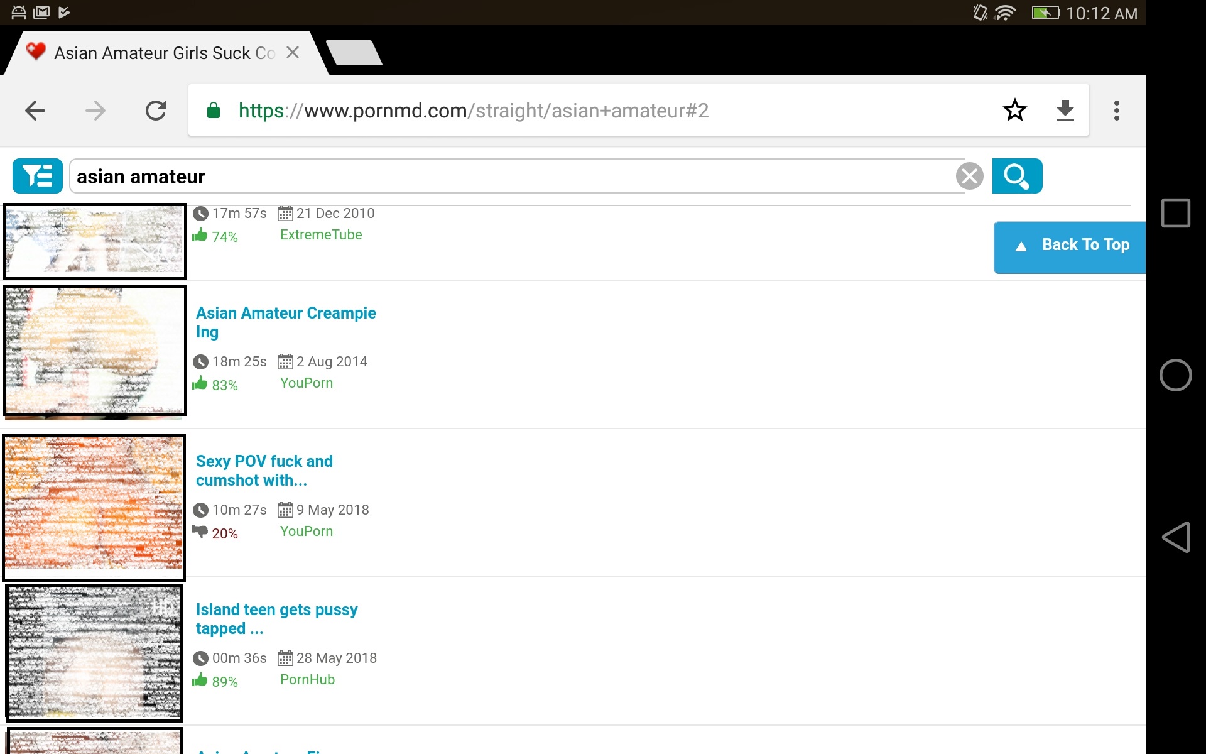Tap the address bar URL

click(474, 111)
